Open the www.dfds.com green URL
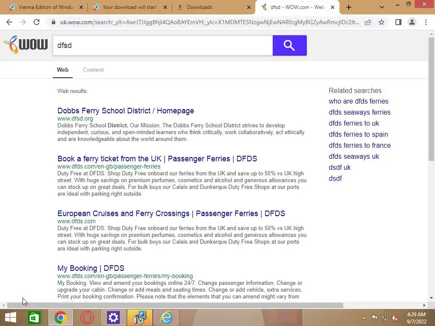The image size is (435, 326). click(x=76, y=221)
